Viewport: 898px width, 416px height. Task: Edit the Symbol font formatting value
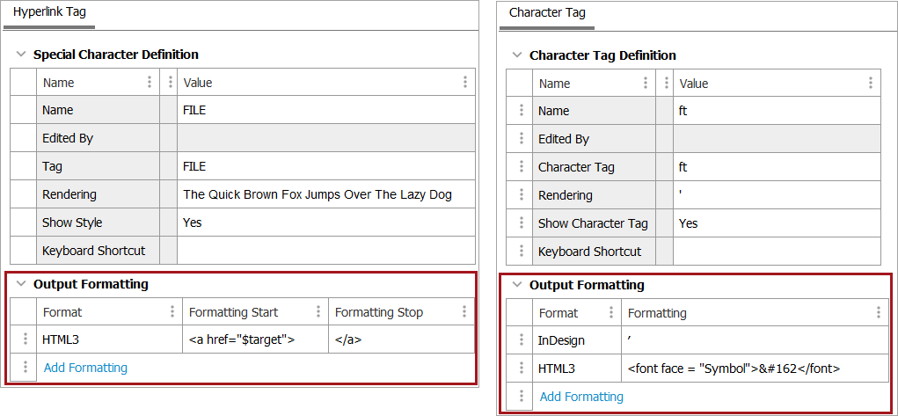(x=755, y=369)
